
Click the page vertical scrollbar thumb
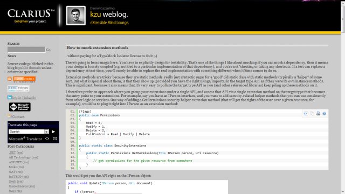pyautogui.click(x=343, y=19)
